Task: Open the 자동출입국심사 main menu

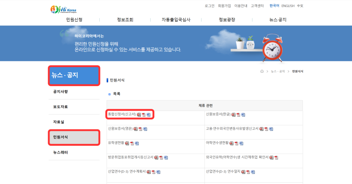Action: tap(176, 20)
